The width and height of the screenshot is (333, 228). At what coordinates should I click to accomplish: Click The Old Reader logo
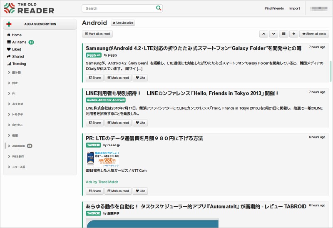(29, 8)
